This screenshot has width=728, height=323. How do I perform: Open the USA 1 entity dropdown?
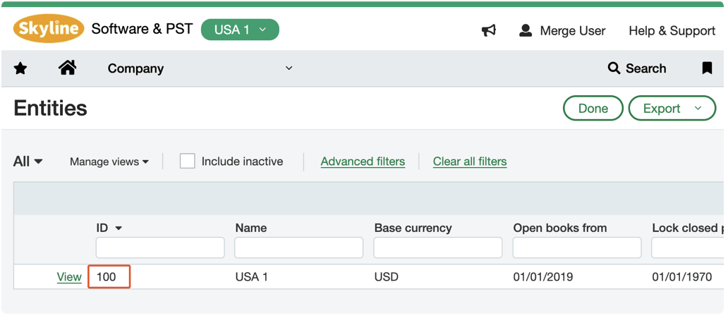pyautogui.click(x=240, y=30)
